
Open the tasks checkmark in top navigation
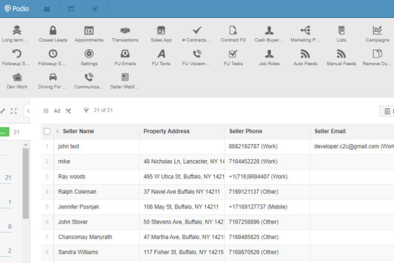pos(95,9)
